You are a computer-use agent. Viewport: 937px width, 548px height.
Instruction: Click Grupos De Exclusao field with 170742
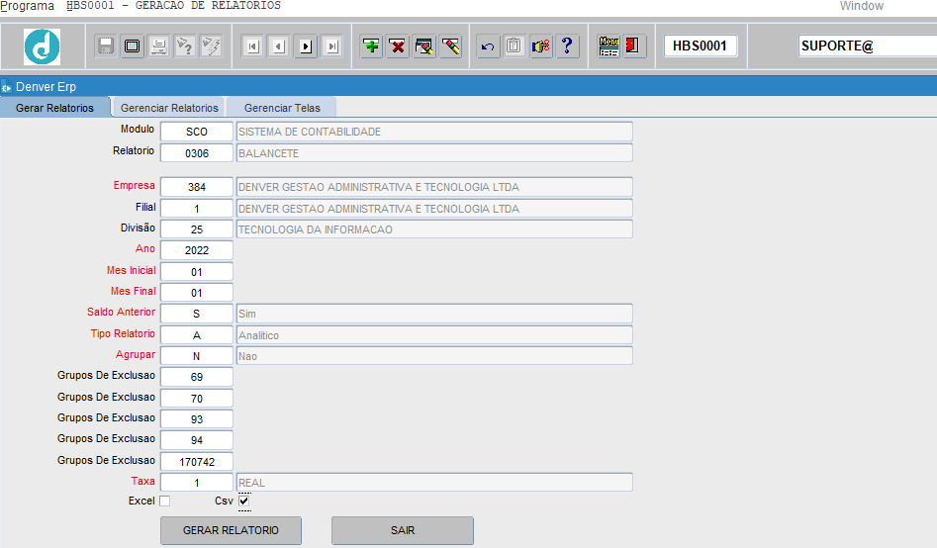click(197, 462)
